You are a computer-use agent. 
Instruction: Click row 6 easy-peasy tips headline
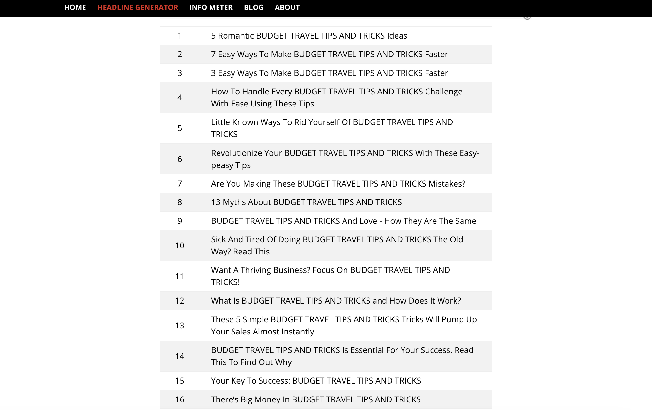[345, 159]
